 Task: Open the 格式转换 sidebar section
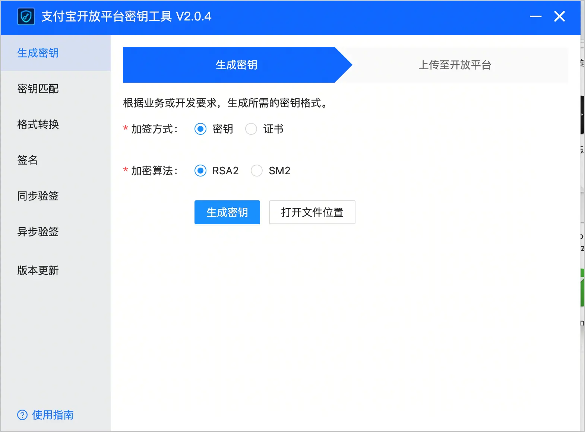point(56,124)
